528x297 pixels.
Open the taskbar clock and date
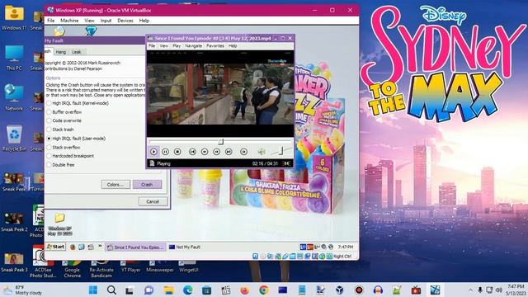point(516,290)
